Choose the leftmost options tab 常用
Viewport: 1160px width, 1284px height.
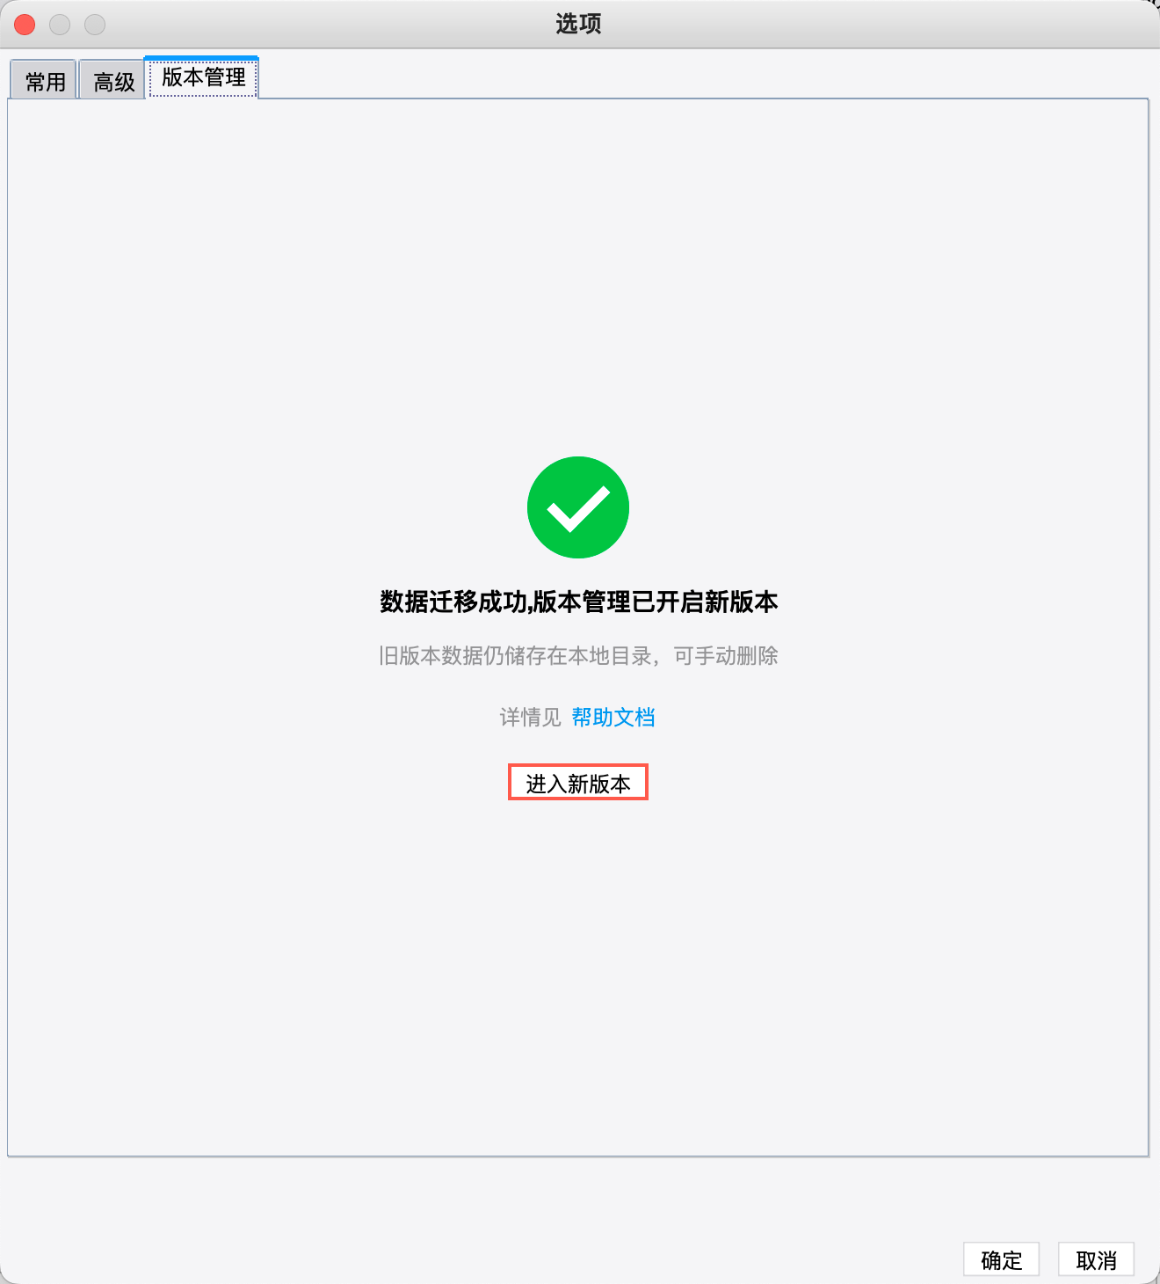click(x=44, y=81)
